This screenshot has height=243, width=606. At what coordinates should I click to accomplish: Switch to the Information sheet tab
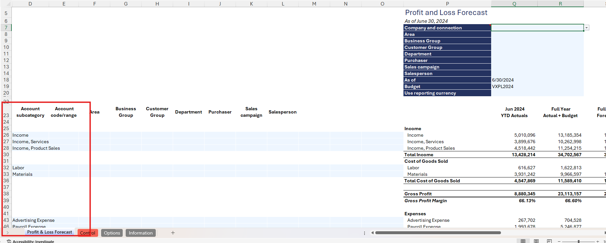click(x=140, y=233)
